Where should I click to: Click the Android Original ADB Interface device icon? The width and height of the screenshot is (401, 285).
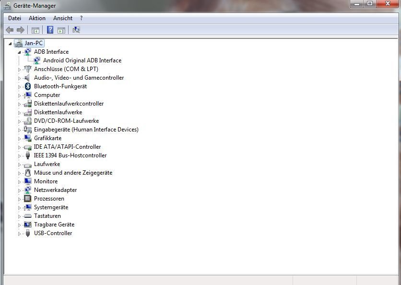37,60
